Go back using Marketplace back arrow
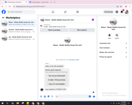 3,18
